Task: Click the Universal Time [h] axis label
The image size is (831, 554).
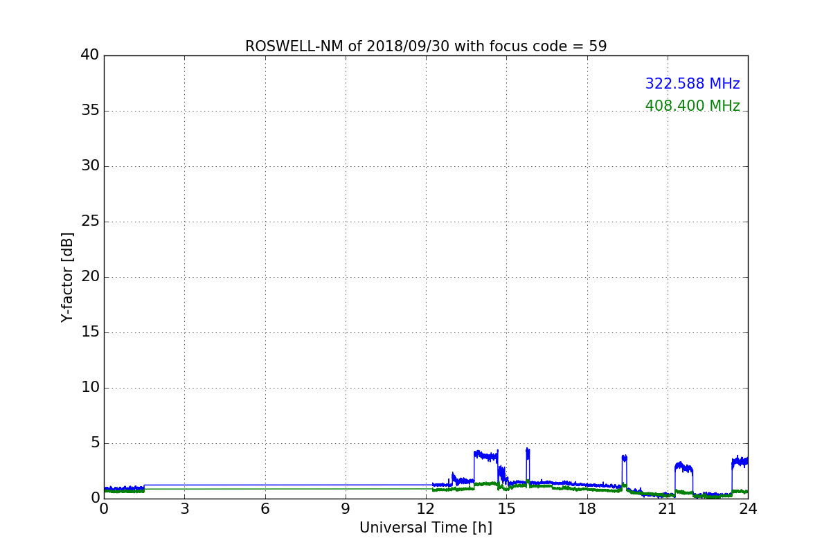Action: [426, 528]
